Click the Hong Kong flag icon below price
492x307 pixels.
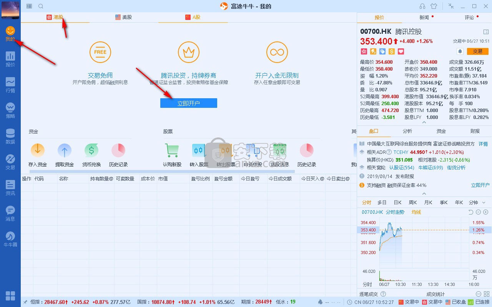(x=364, y=51)
